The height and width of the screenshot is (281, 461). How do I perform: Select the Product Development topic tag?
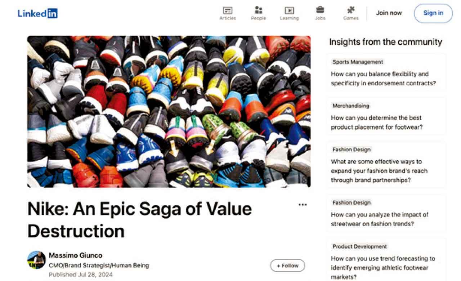(x=359, y=246)
